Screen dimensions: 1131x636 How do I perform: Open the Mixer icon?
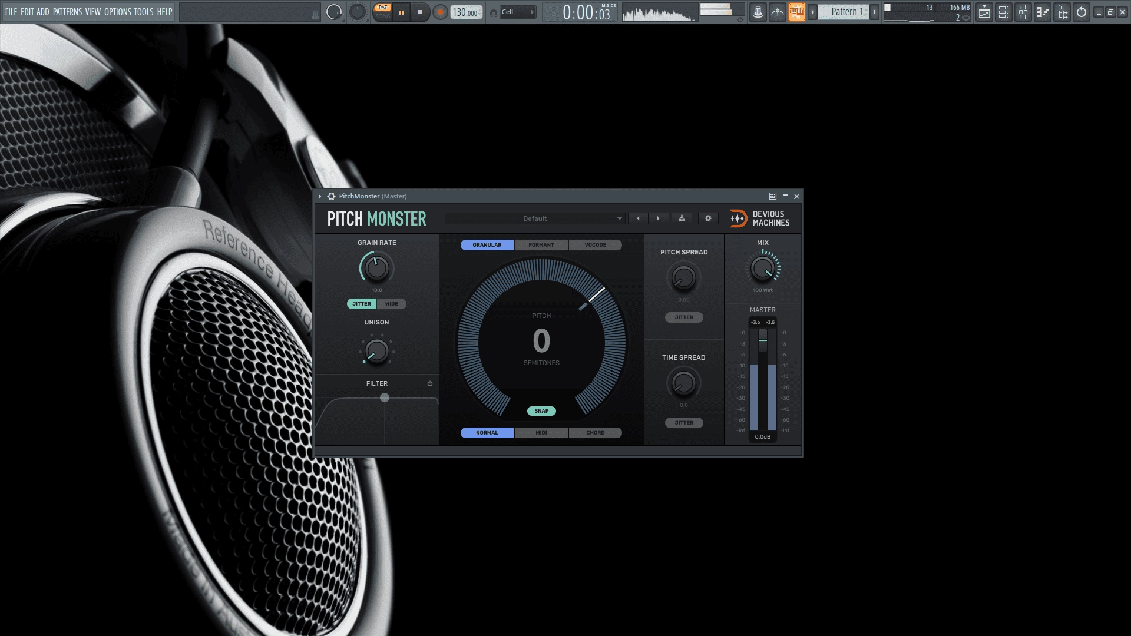pyautogui.click(x=1023, y=12)
